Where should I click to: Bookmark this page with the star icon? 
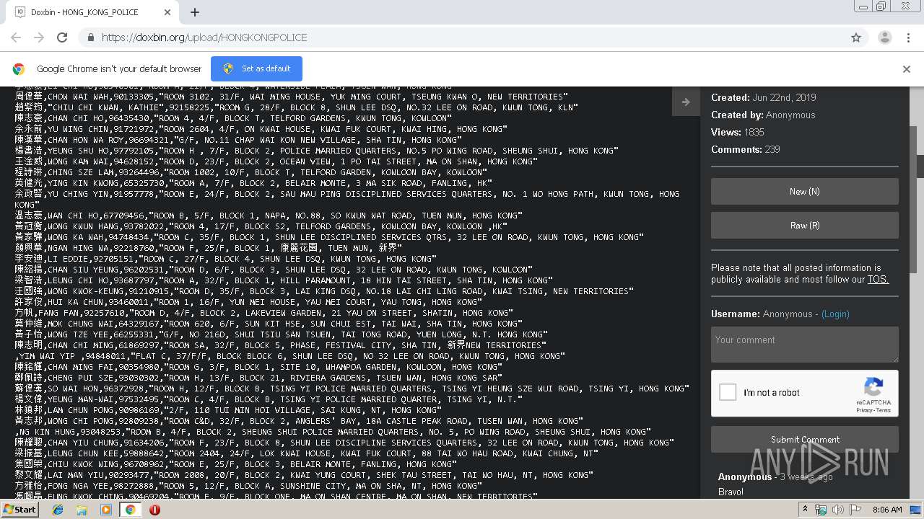pos(856,37)
